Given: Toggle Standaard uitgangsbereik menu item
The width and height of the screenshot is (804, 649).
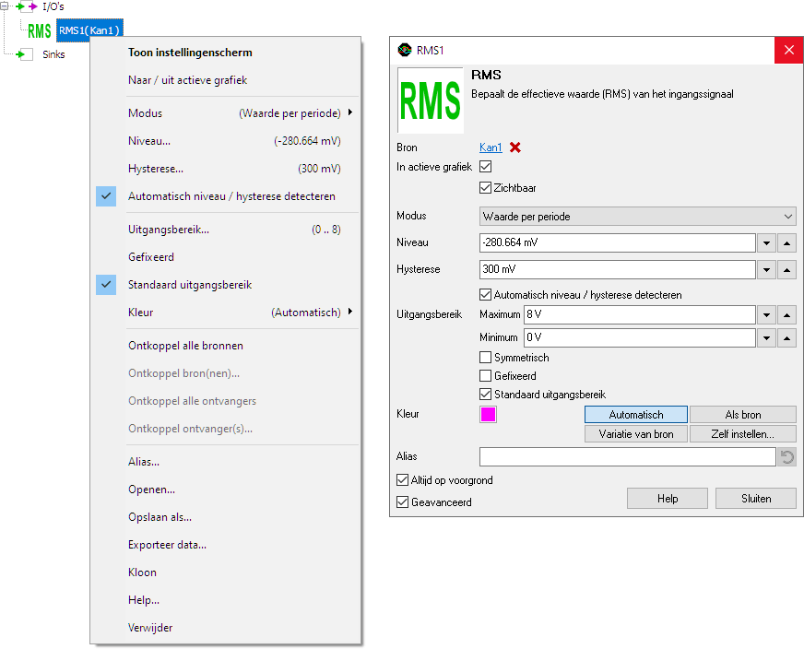Looking at the screenshot, I should pos(226,285).
